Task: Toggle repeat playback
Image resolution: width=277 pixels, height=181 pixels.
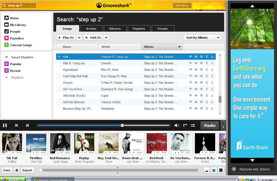Action: coord(185,125)
